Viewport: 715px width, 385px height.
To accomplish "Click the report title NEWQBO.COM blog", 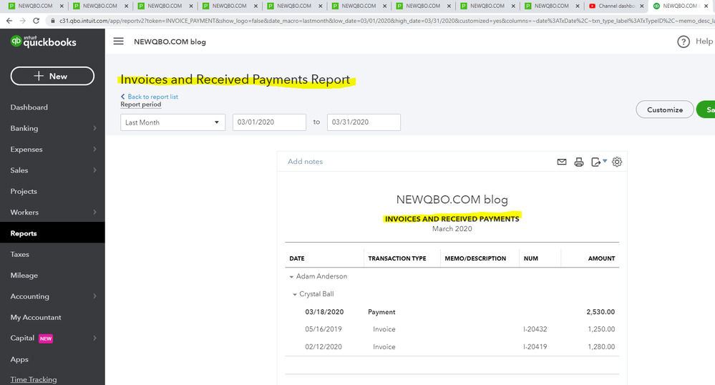I will [452, 200].
